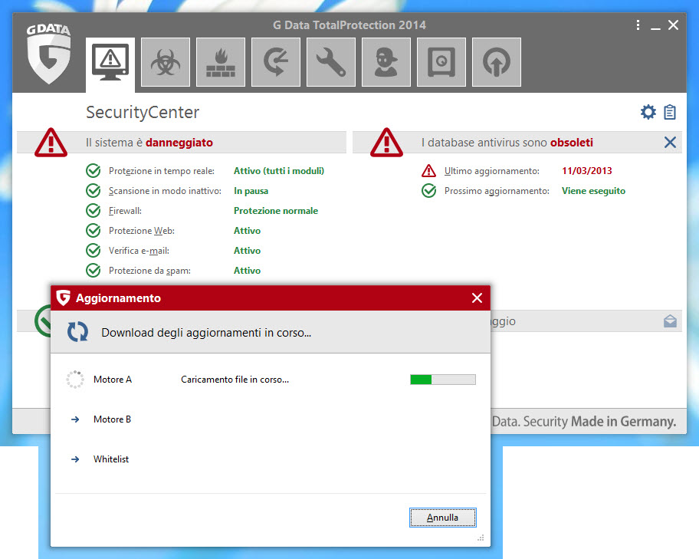This screenshot has height=559, width=699.
Task: Click the G Data shield logo
Action: (48, 54)
